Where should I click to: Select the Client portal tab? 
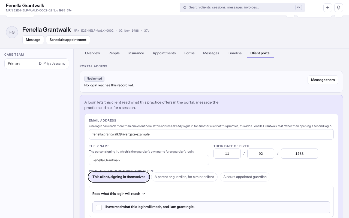[260, 53]
